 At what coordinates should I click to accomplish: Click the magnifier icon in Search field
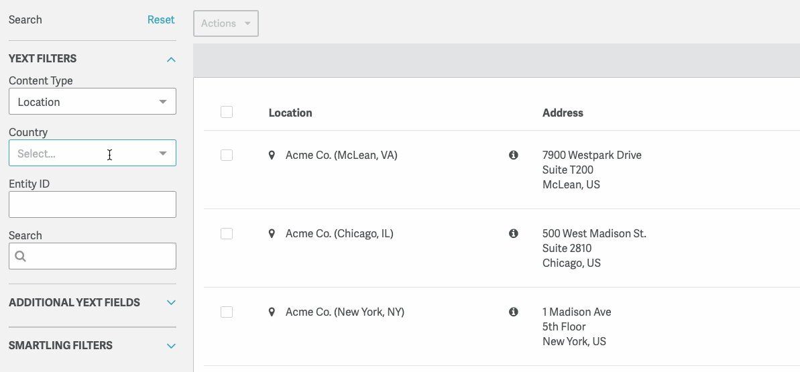20,256
